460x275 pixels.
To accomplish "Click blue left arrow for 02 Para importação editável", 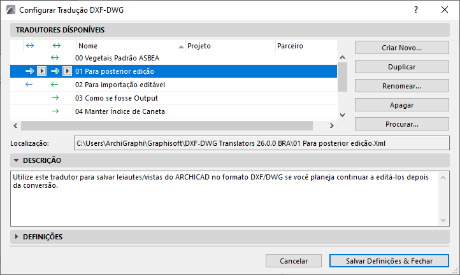I will pyautogui.click(x=29, y=85).
